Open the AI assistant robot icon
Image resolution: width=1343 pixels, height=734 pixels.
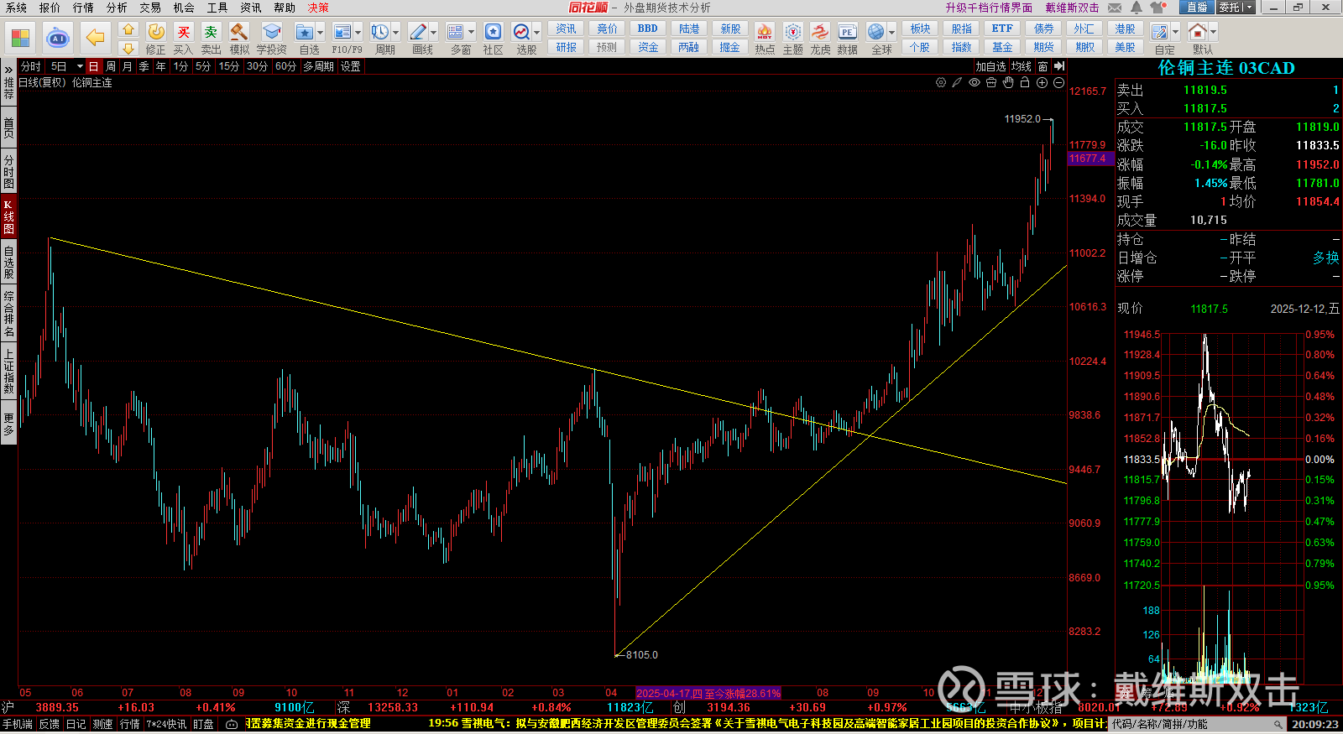[57, 38]
